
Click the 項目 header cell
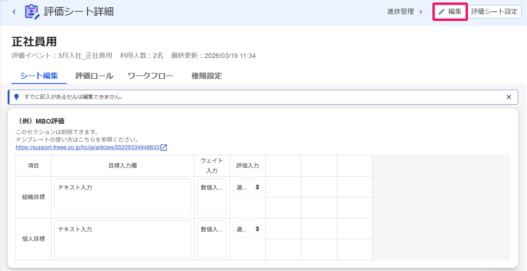33,166
